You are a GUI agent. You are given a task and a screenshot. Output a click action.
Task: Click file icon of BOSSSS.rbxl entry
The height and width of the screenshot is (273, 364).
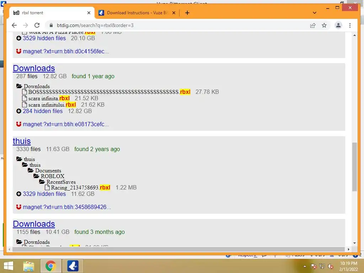pos(25,92)
